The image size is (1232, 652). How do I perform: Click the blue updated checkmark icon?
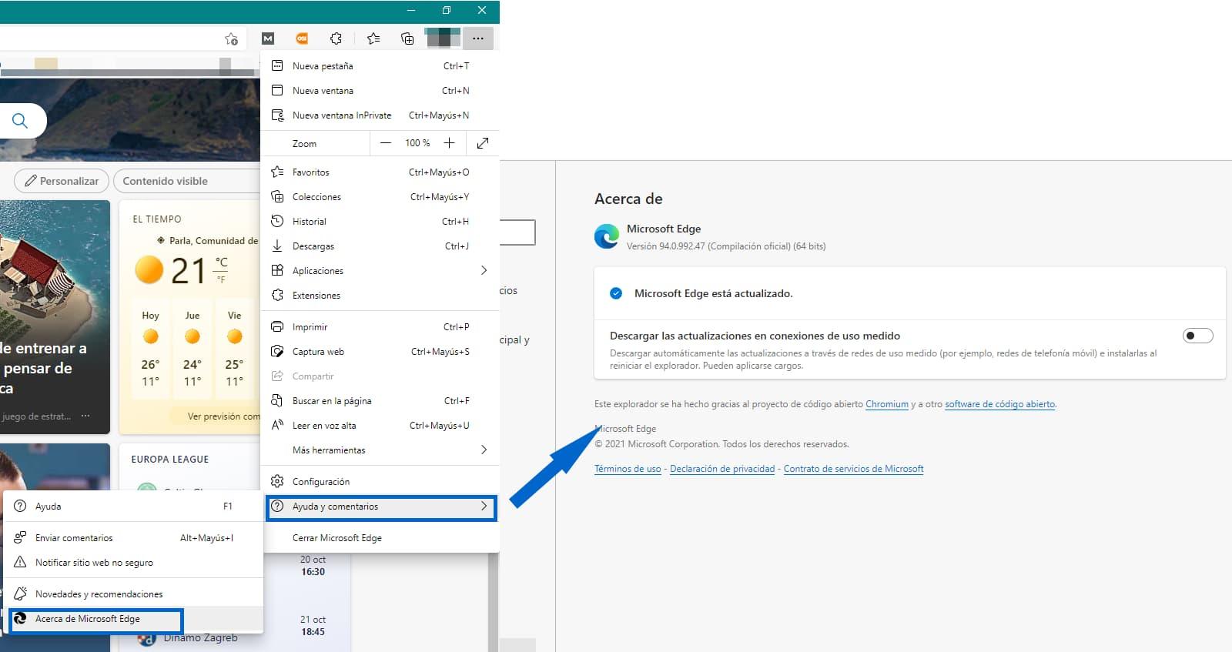616,293
